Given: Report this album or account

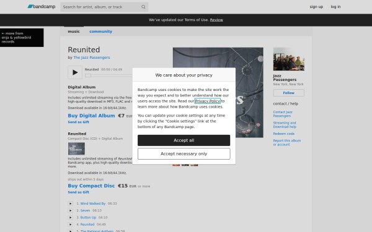Looking at the screenshot, I should click(287, 142).
